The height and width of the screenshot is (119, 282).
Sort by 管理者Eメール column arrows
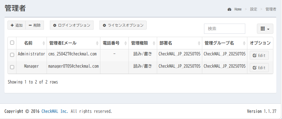97,43
